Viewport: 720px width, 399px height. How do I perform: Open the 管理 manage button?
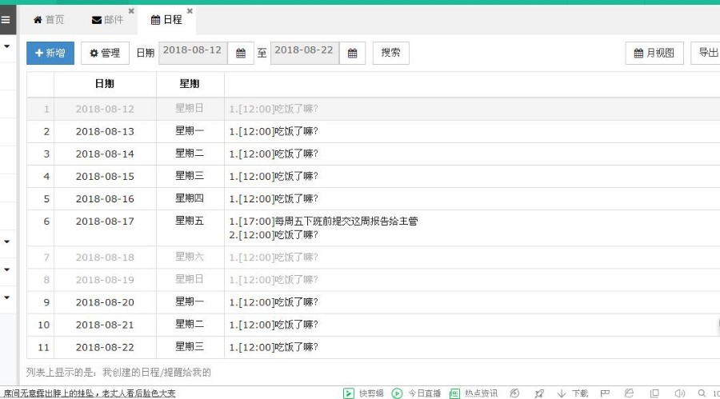point(105,53)
